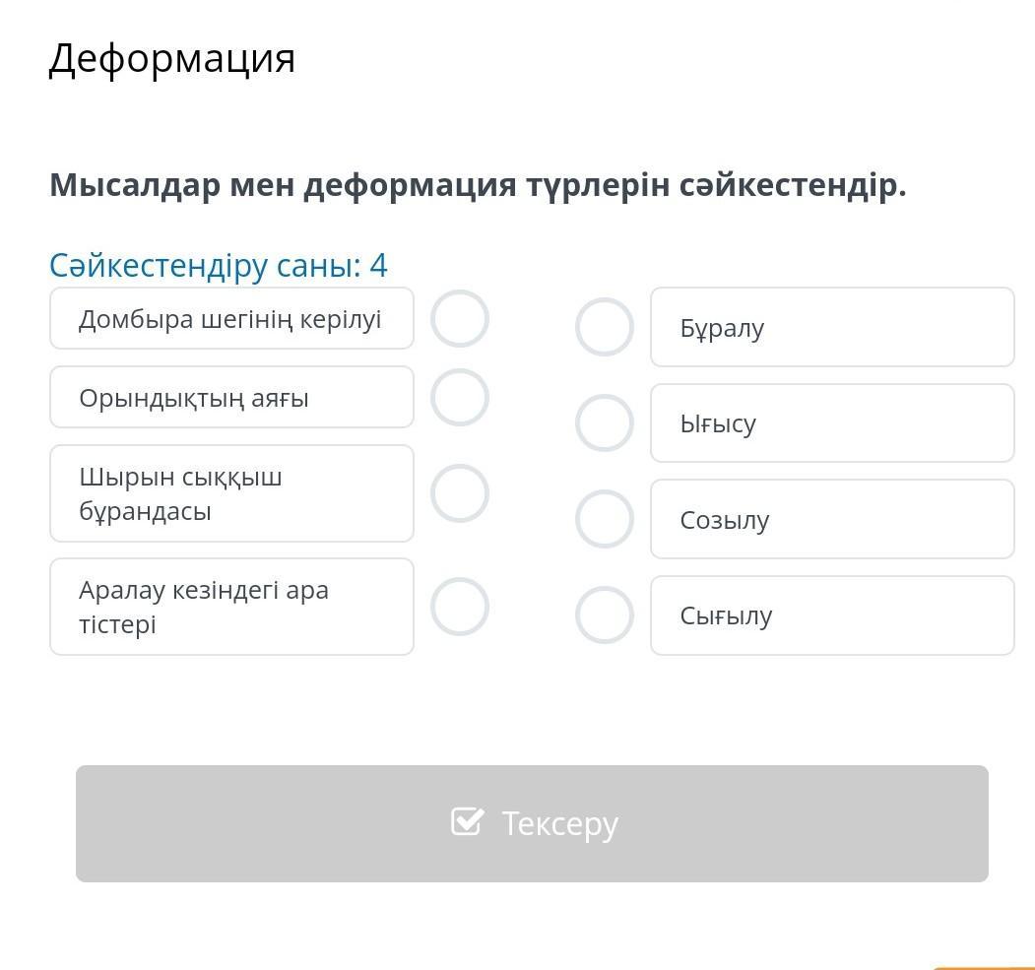Choose the Ығысу answer box
The image size is (1035, 970).
pyautogui.click(x=832, y=423)
